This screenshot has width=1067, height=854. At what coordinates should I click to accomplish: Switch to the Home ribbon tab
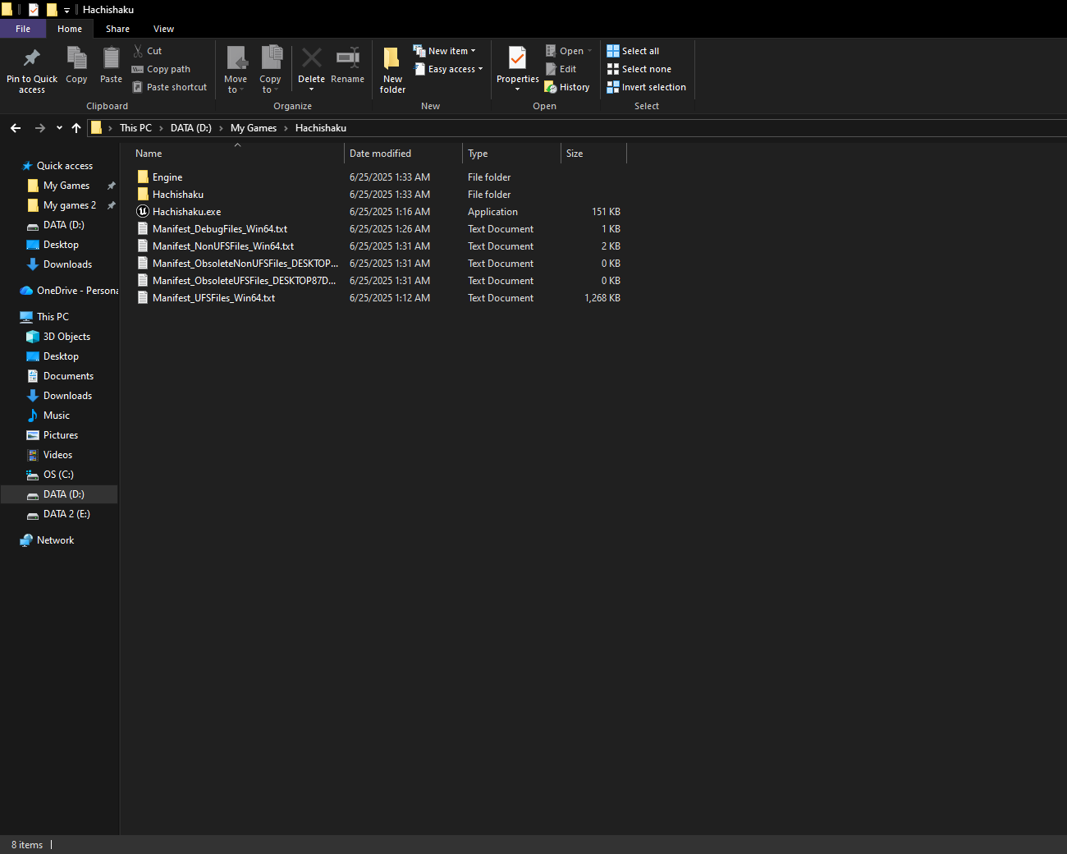(70, 29)
